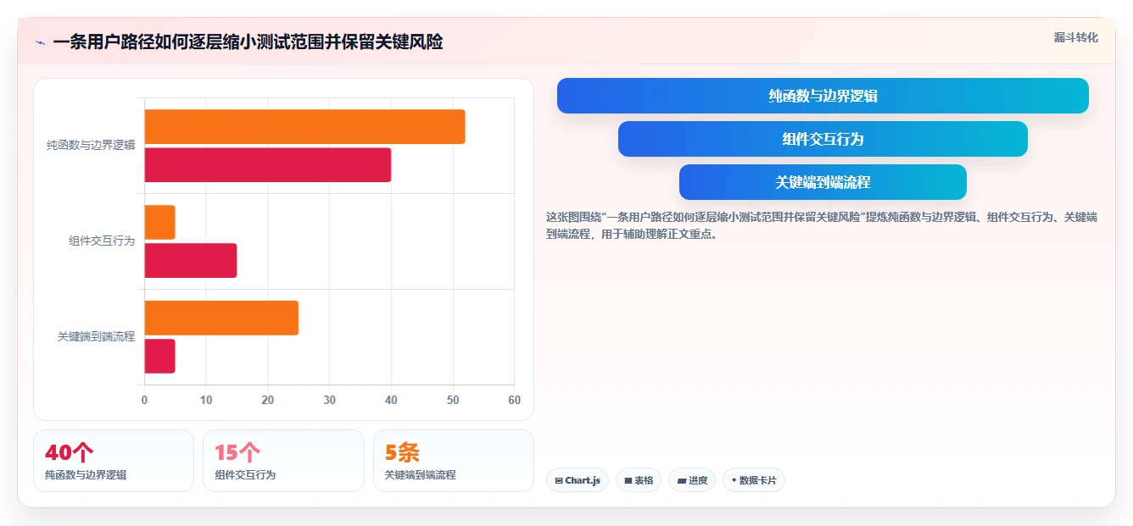The image size is (1133, 526).
Task: Click the lightning icon beside the title
Action: tap(40, 42)
